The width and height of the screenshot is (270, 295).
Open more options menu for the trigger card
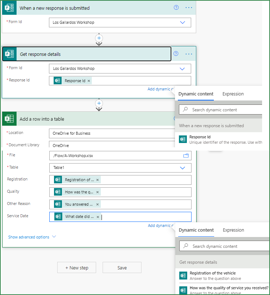click(x=189, y=8)
